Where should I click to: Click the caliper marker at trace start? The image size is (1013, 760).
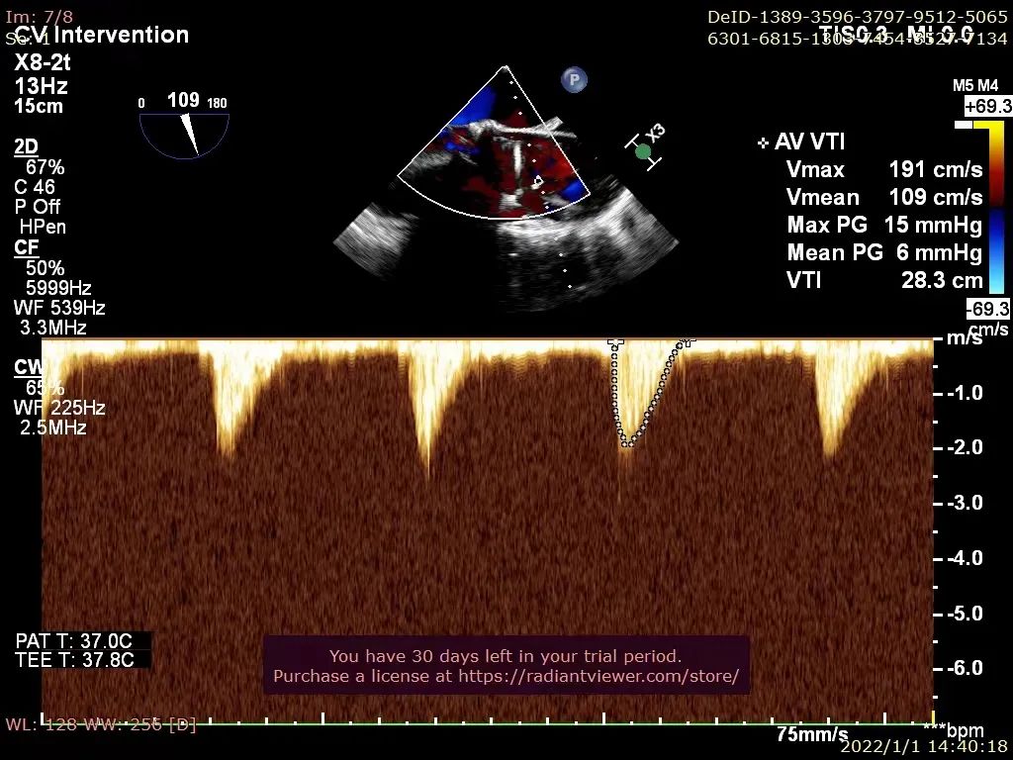click(x=615, y=342)
